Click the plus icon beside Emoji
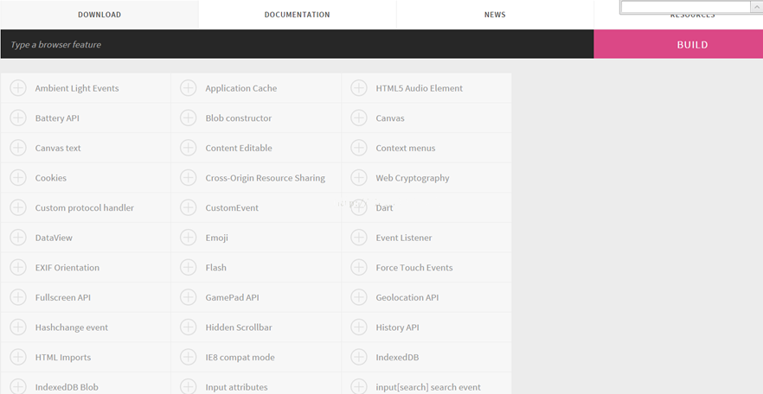Viewport: 763px width, 394px height. (189, 238)
